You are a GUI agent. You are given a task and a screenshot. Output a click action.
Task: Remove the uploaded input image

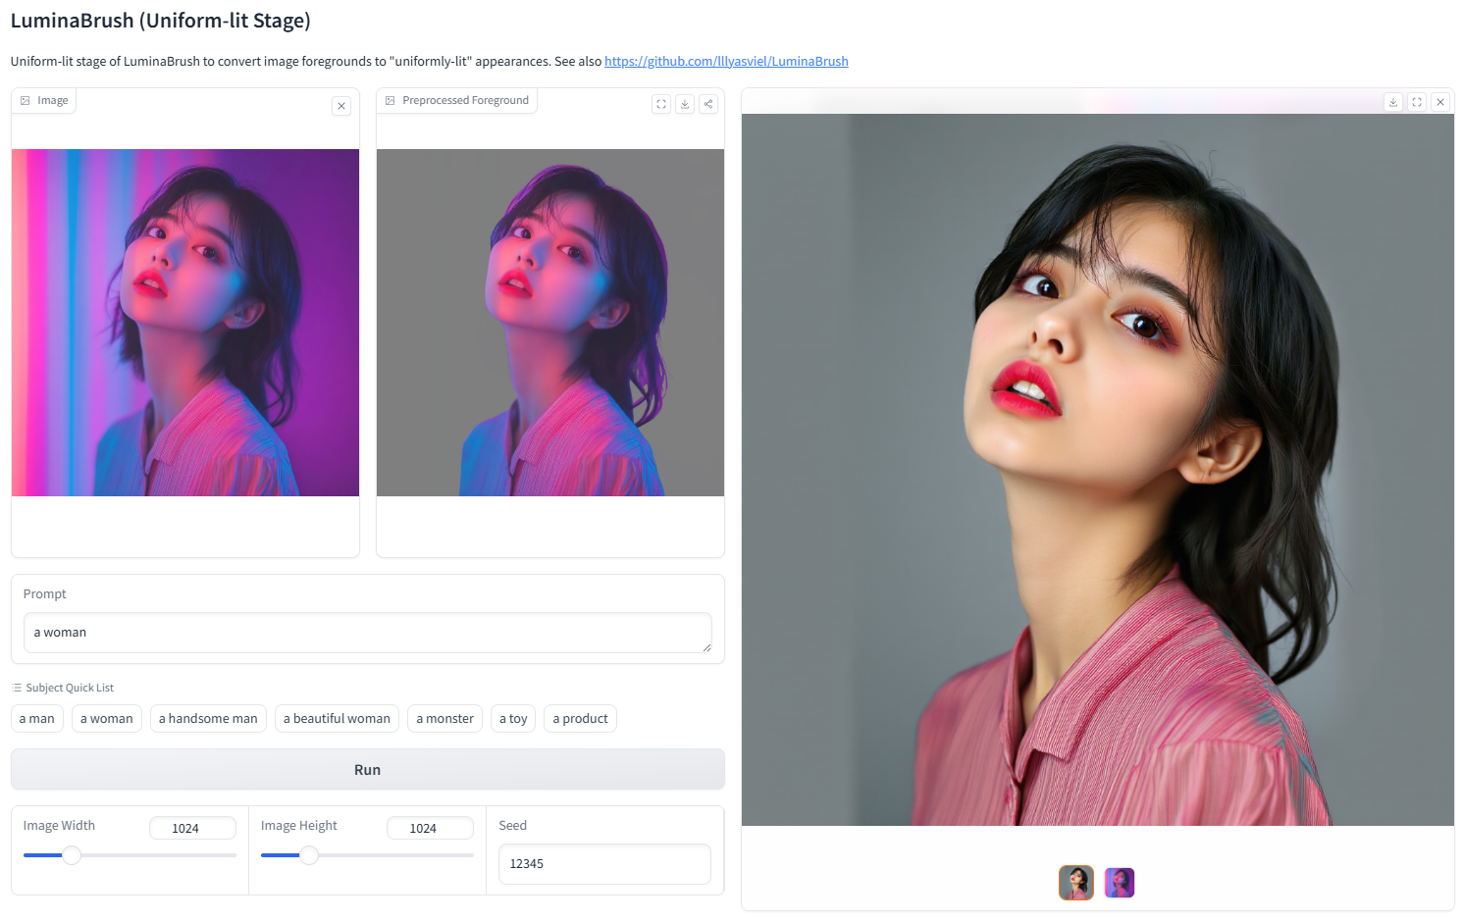(x=341, y=106)
